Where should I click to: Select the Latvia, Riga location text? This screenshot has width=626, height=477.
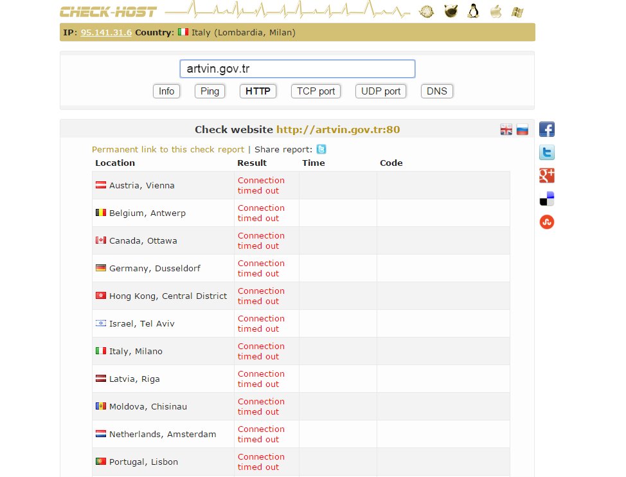(134, 379)
